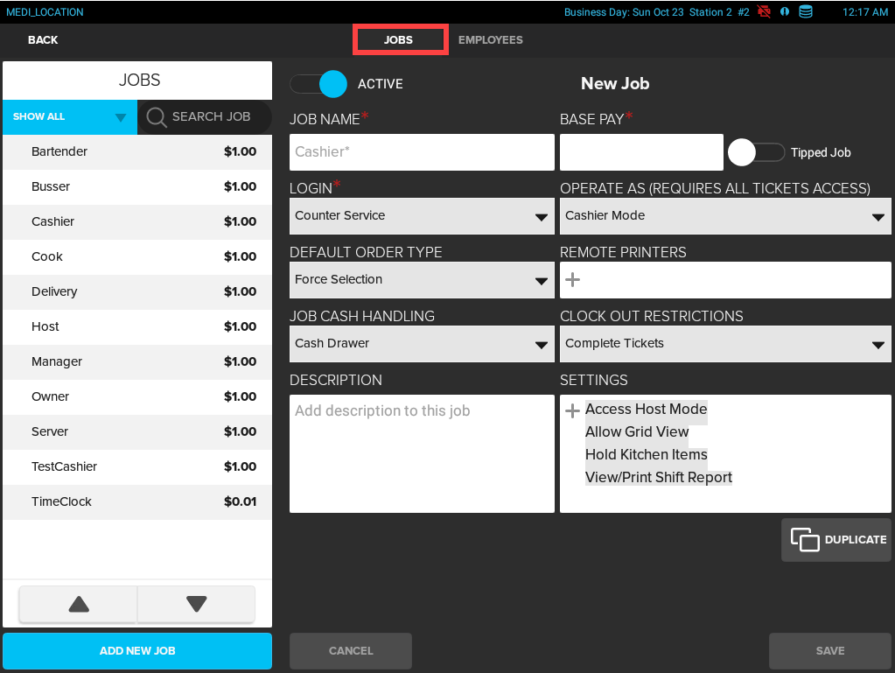Select the Manager job in the list

click(137, 361)
